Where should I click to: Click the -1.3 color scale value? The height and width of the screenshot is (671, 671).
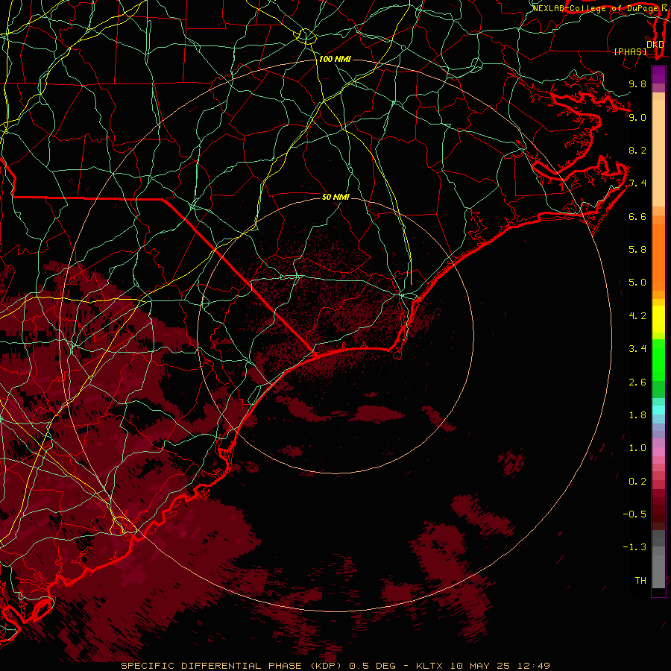[634, 547]
